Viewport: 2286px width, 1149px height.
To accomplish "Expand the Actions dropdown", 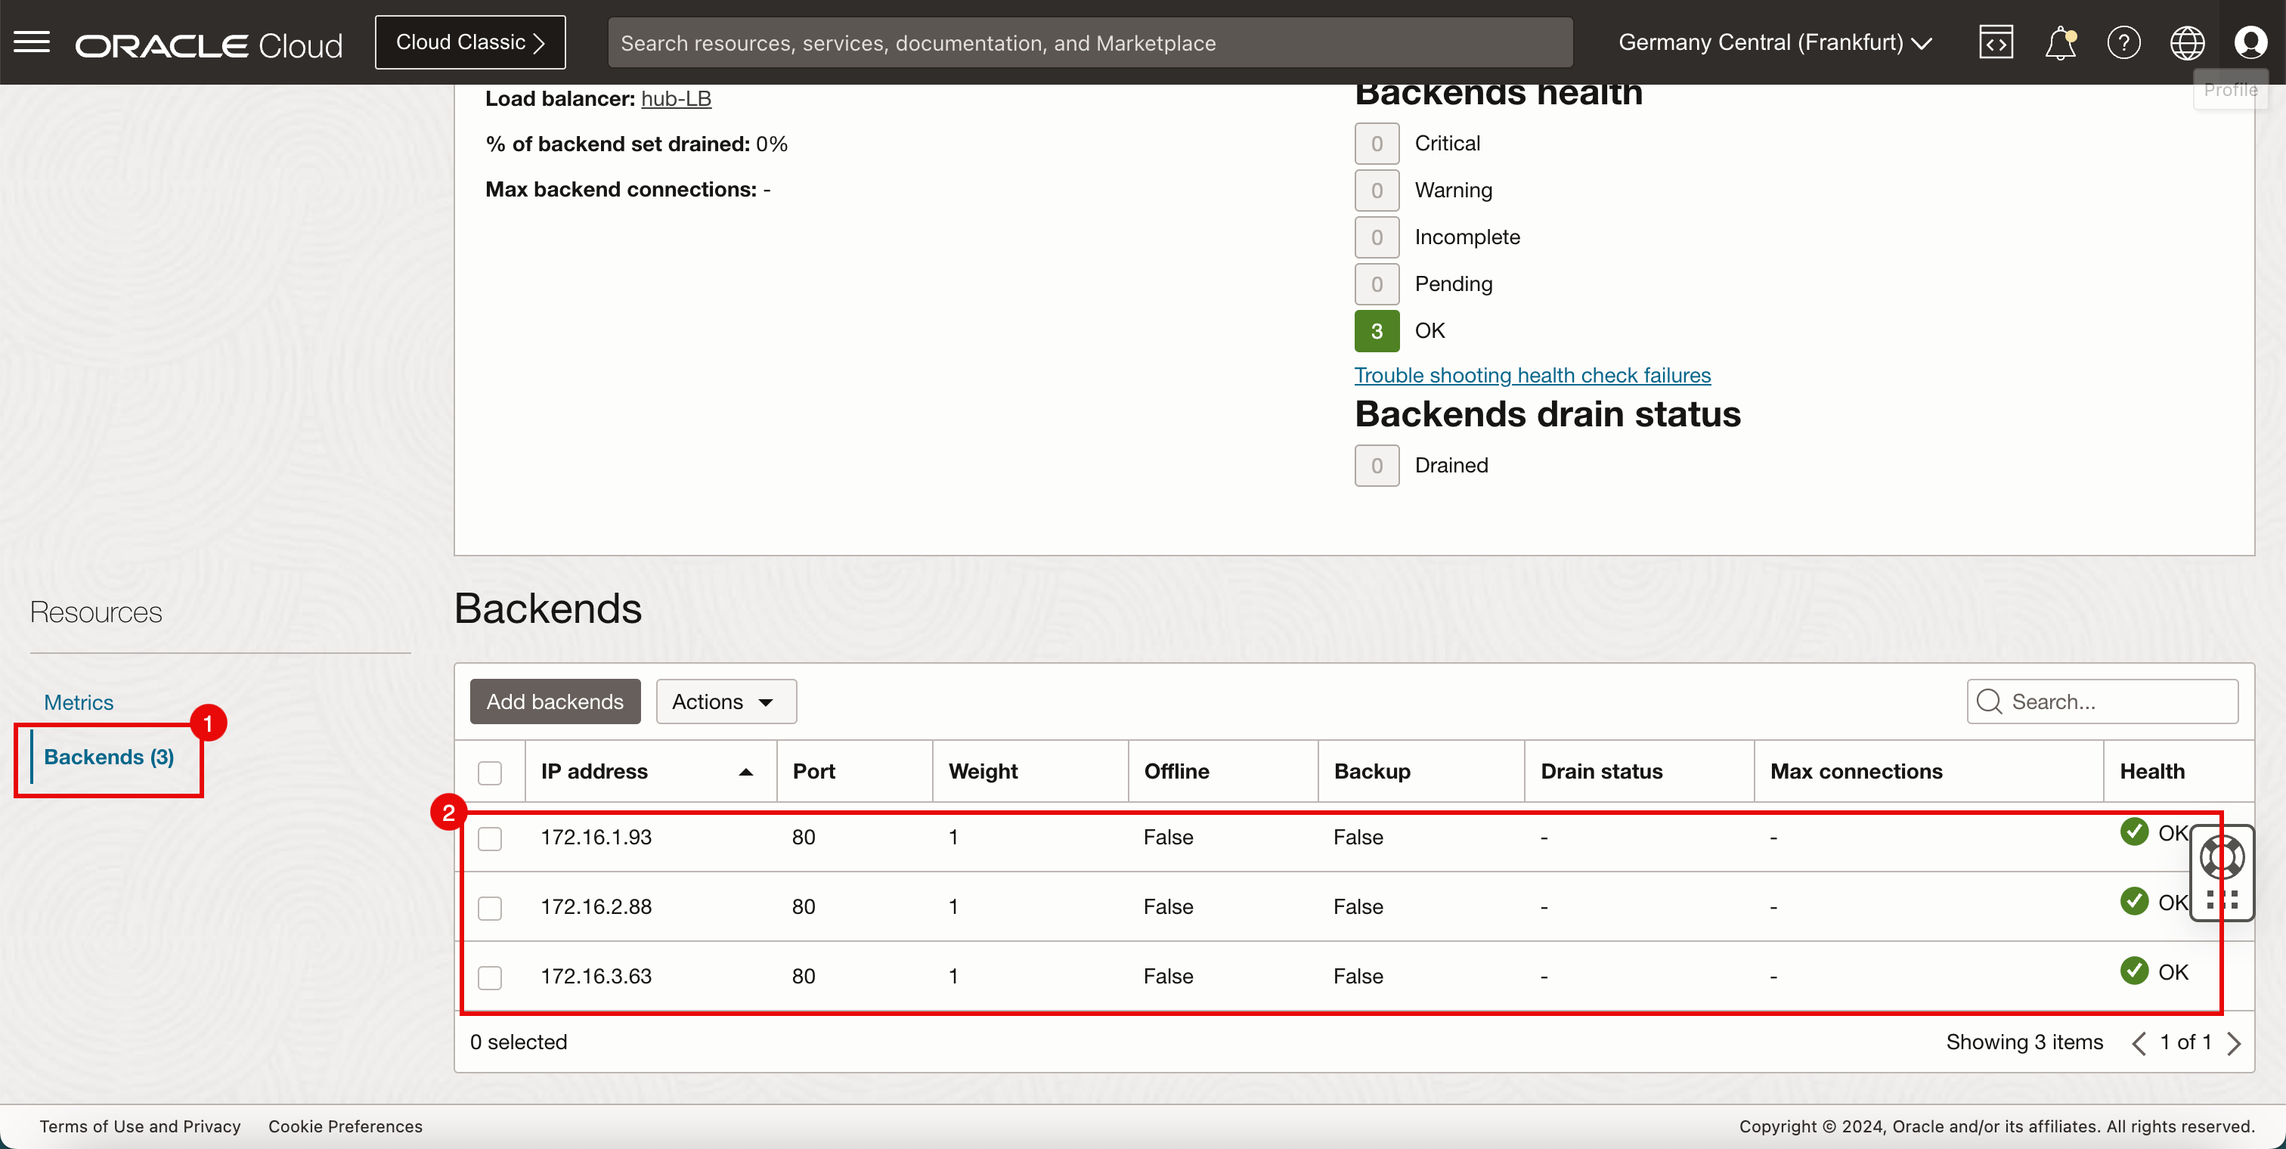I will pyautogui.click(x=725, y=701).
